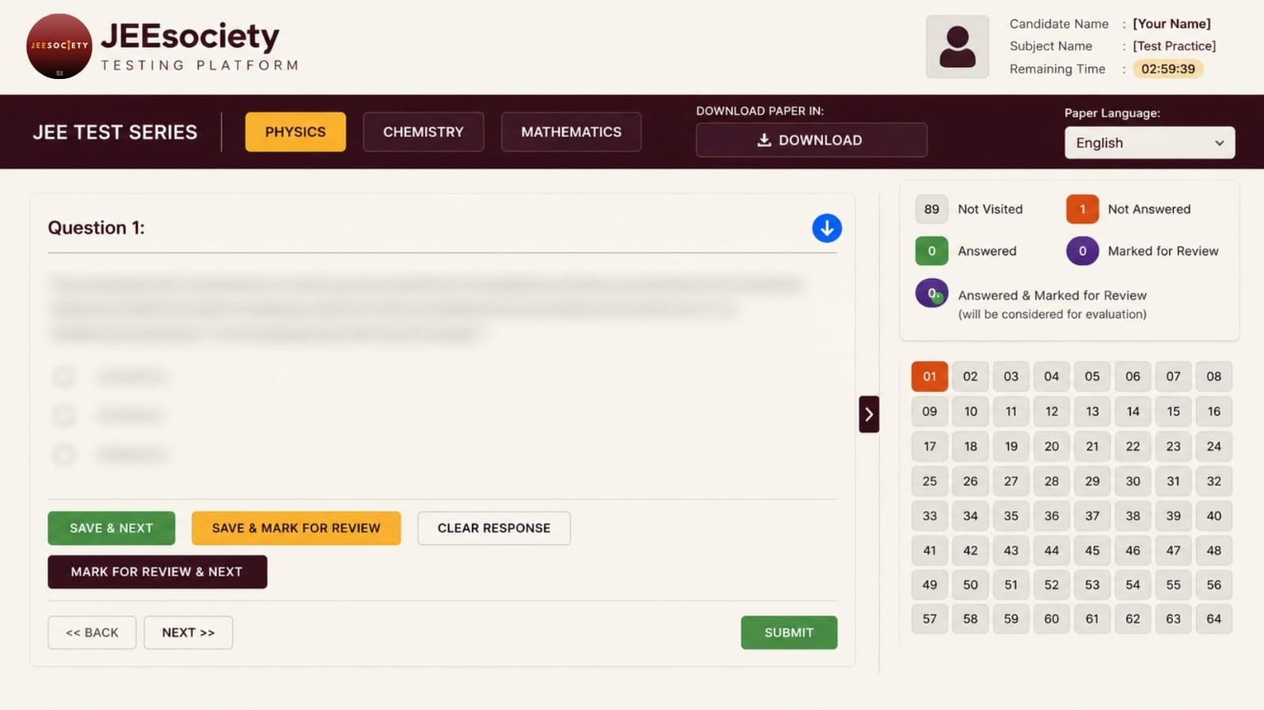Click the [Test Practice] subject text
Viewport: 1264px width, 710px height.
1175,46
